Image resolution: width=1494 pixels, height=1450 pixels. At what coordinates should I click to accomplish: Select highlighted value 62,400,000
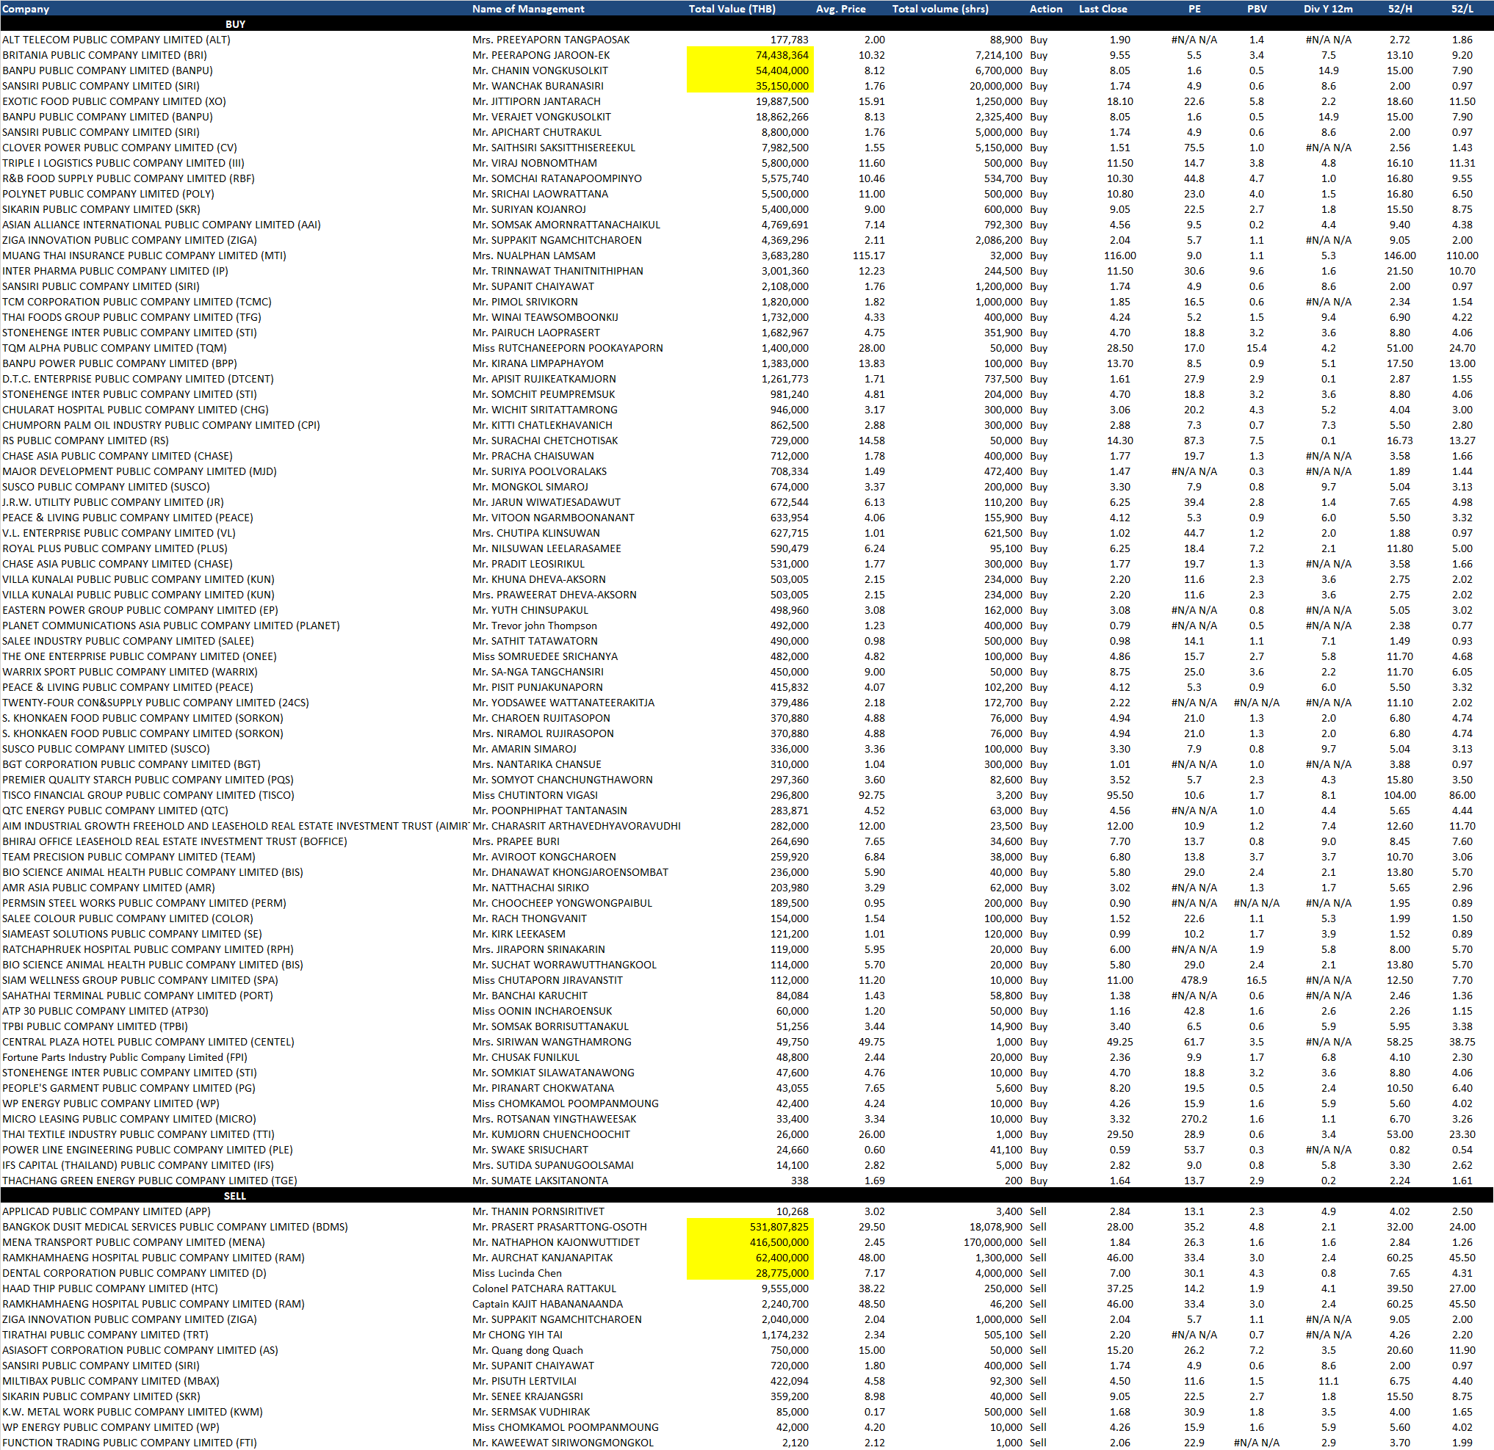750,1257
